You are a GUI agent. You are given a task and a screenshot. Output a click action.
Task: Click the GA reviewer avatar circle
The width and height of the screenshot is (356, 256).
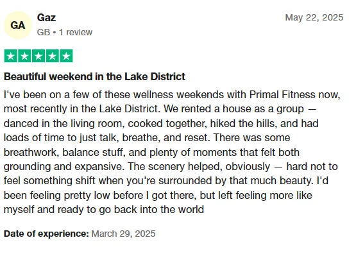point(18,25)
